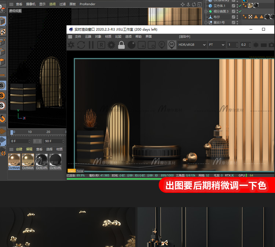Open the HDR/sRGB color space dropdown

191,45
